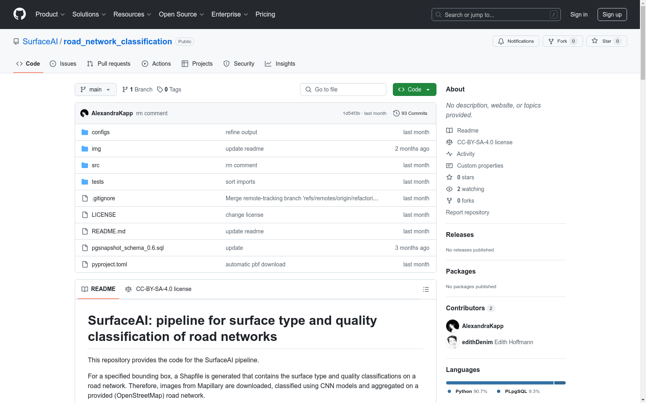Screen dimensions: 646x403
Task: Click AlexandraKapp avatar in commit header
Action: [84, 113]
